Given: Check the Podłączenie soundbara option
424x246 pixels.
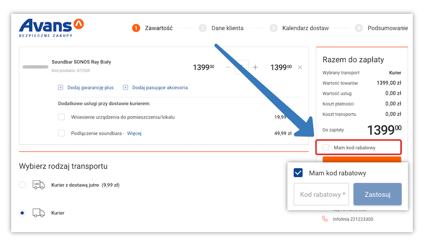Looking at the screenshot, I should click(x=62, y=133).
